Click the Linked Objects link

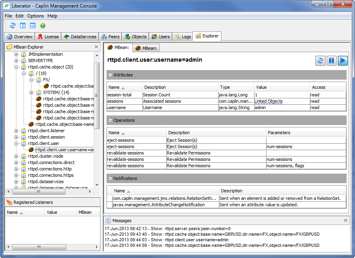[268, 101]
